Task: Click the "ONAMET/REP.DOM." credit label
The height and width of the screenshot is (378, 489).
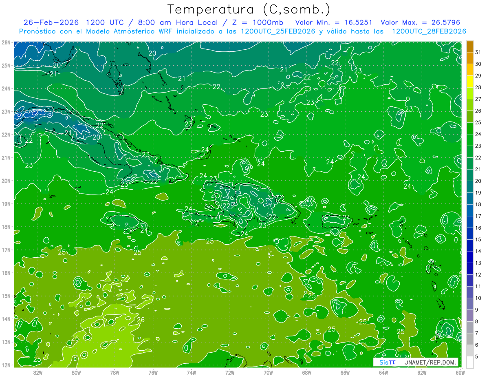Action: coord(431,362)
